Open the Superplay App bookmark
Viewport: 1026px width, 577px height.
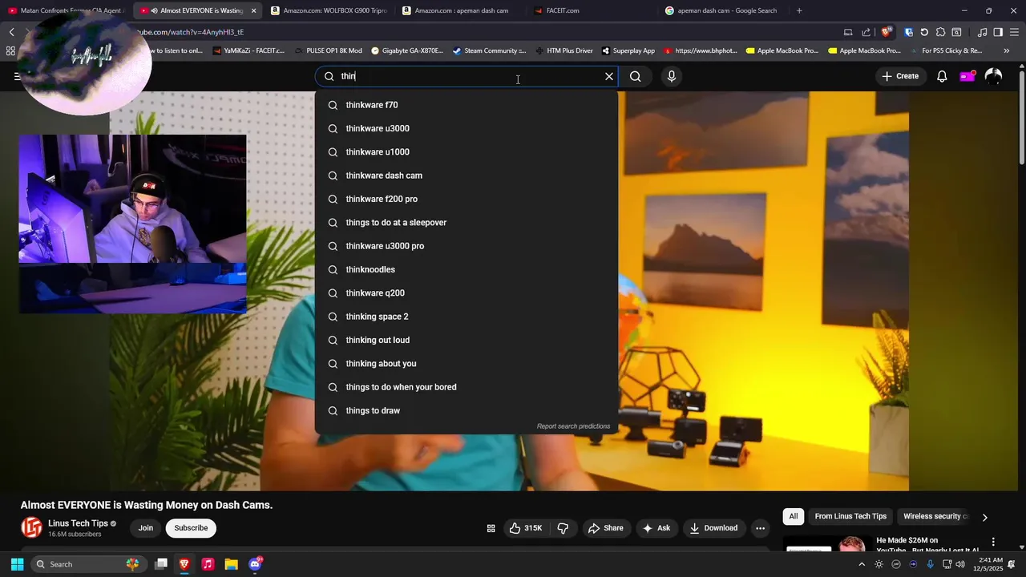628,50
